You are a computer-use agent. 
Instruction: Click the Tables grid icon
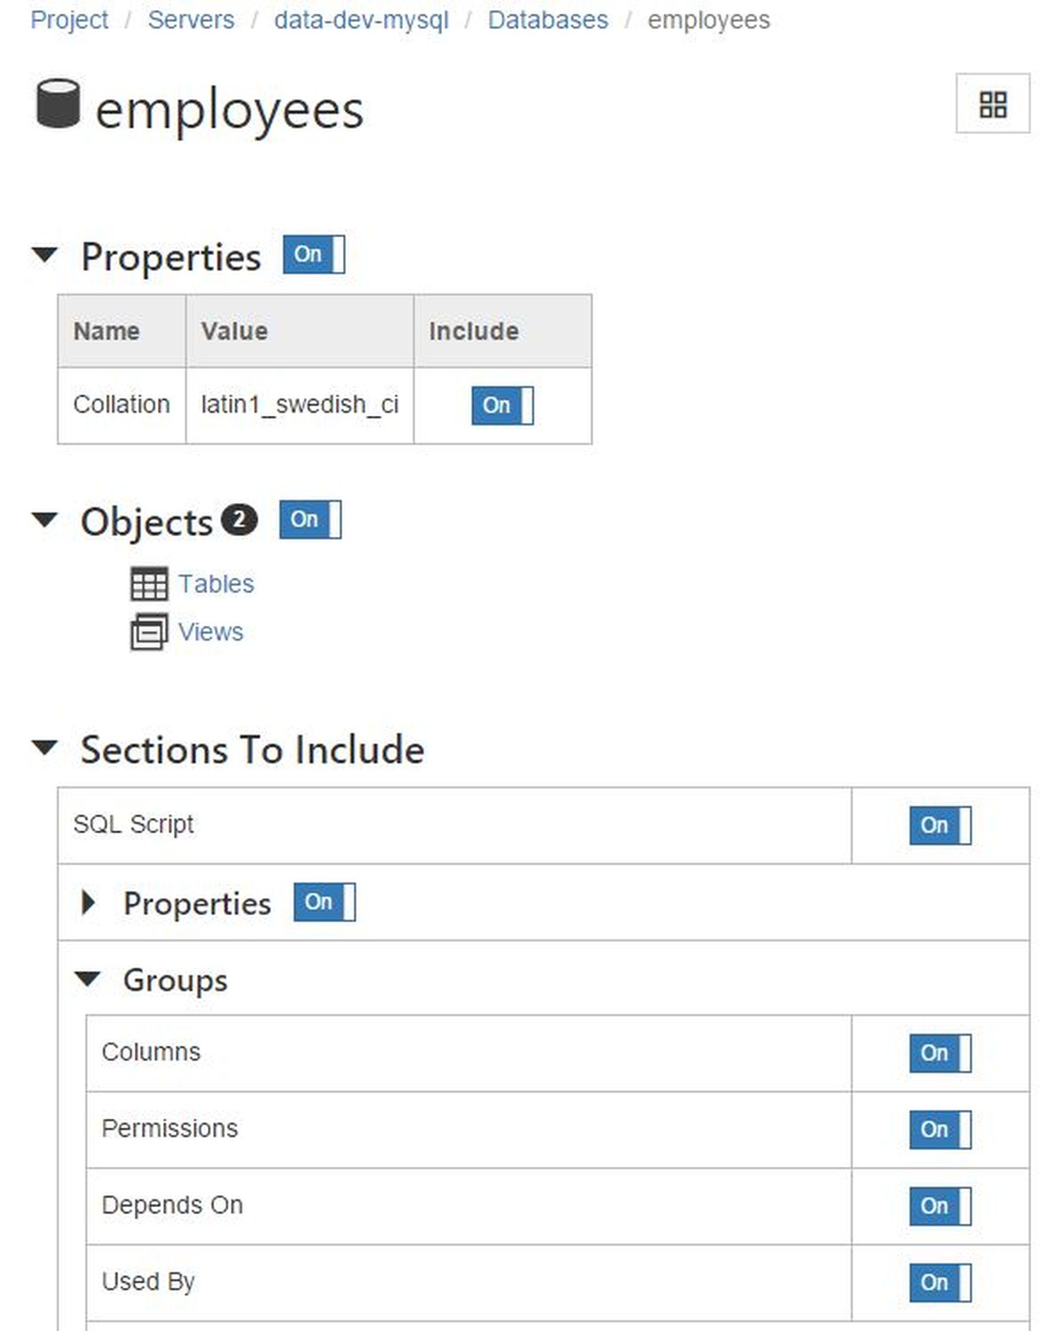pos(150,579)
